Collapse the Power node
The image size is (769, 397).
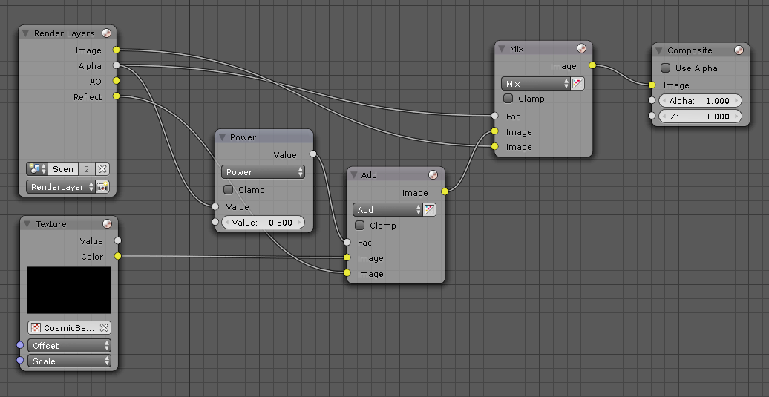point(222,137)
